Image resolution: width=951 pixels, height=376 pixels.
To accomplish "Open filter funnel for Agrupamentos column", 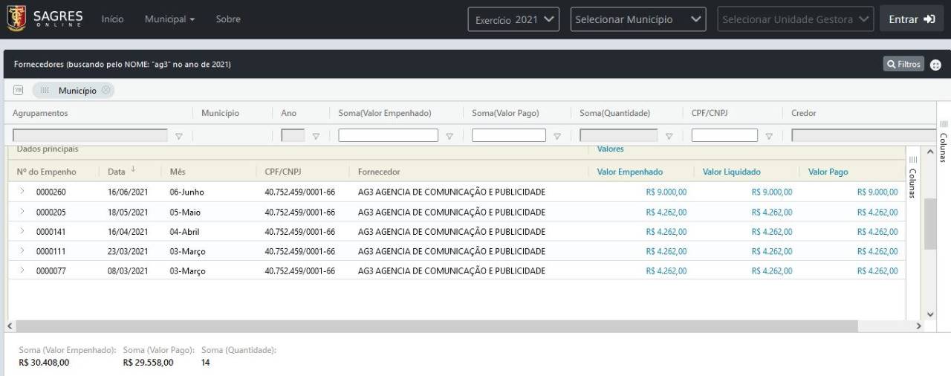I will (178, 136).
